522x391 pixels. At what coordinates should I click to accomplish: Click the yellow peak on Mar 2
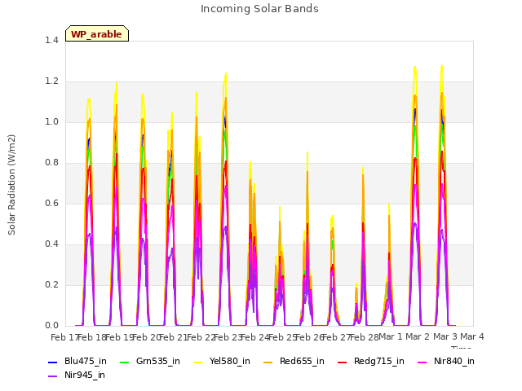point(415,68)
